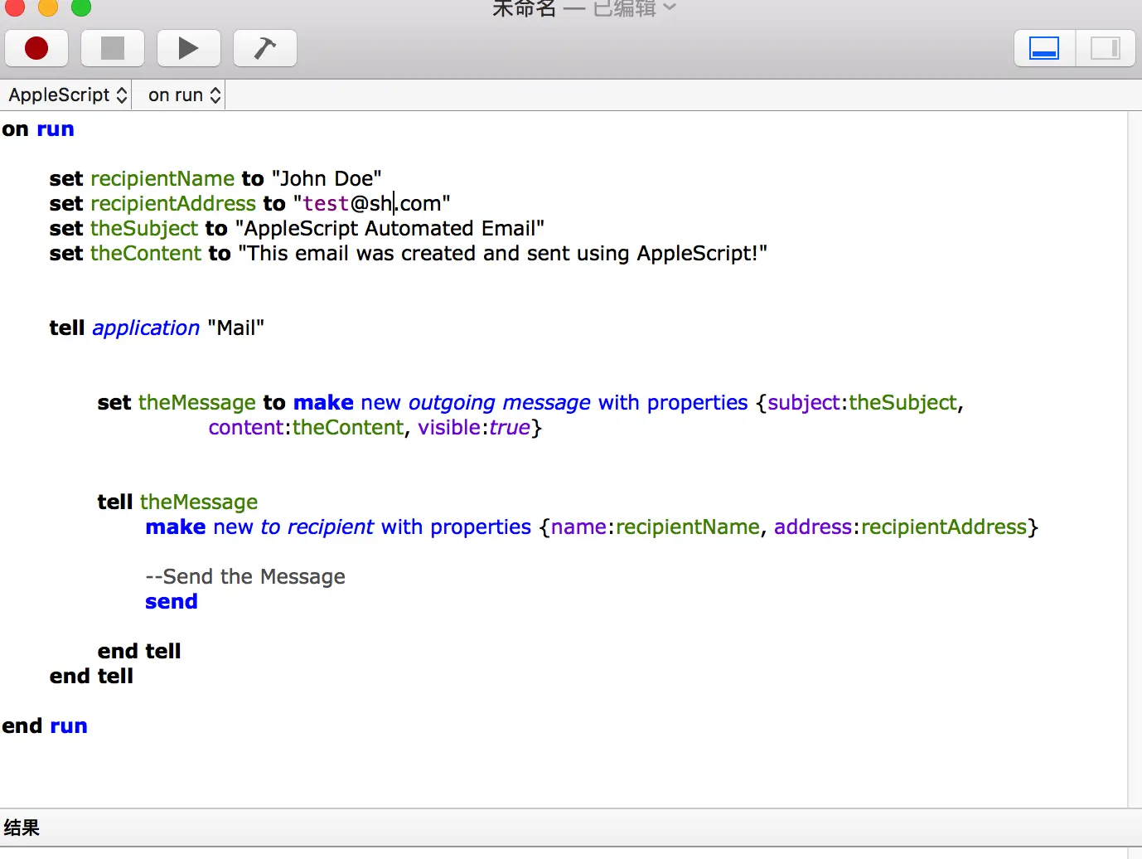Click the vertical scrollbar of the editor
The height and width of the screenshot is (859, 1142).
click(1135, 459)
